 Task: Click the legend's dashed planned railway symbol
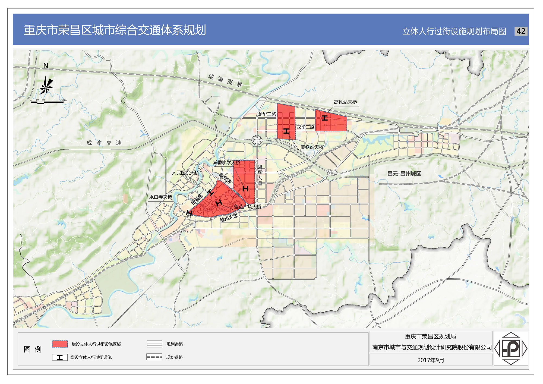[x=154, y=357]
